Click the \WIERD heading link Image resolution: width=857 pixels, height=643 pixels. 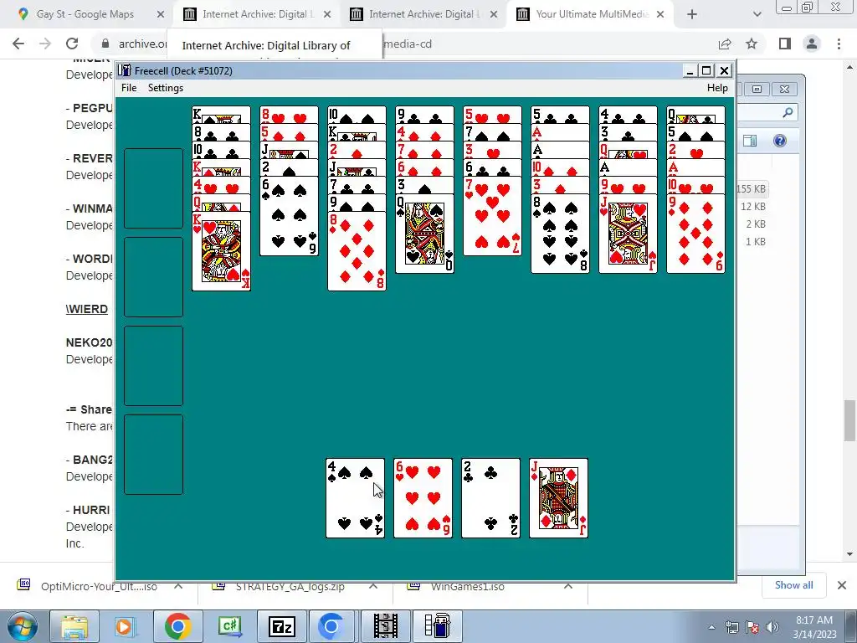tap(87, 309)
